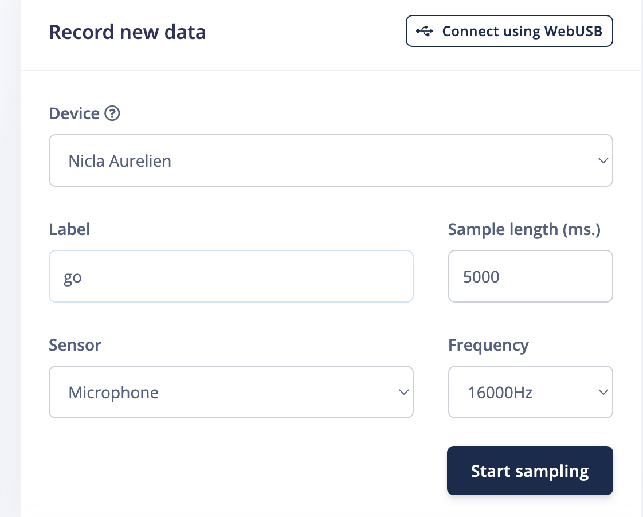Click the 'Sample length (ms.)' caption
This screenshot has height=517, width=643.
coord(524,229)
